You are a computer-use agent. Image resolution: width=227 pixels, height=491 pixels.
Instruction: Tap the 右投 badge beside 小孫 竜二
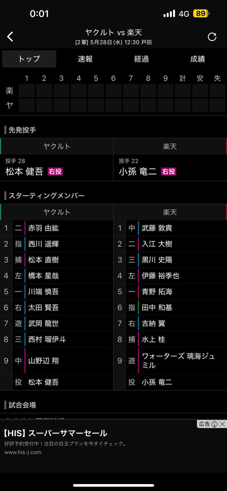pos(169,171)
